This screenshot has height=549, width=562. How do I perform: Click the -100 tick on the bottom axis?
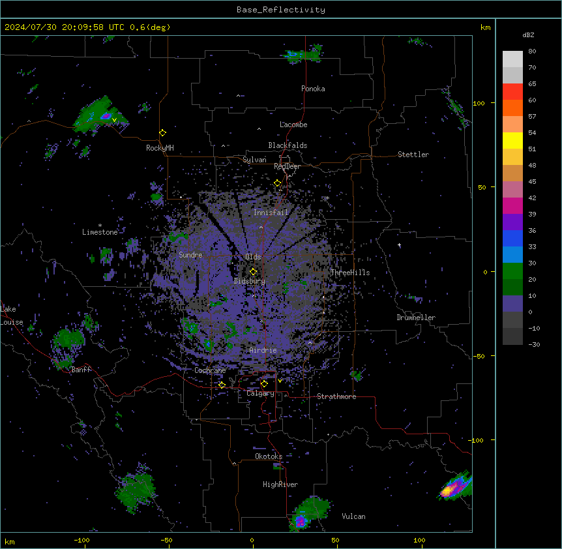click(81, 540)
